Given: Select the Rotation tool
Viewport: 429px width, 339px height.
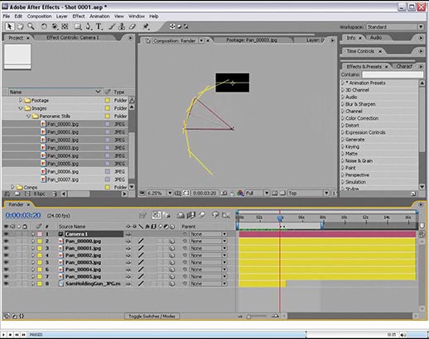Looking at the screenshot, I should click(44, 26).
